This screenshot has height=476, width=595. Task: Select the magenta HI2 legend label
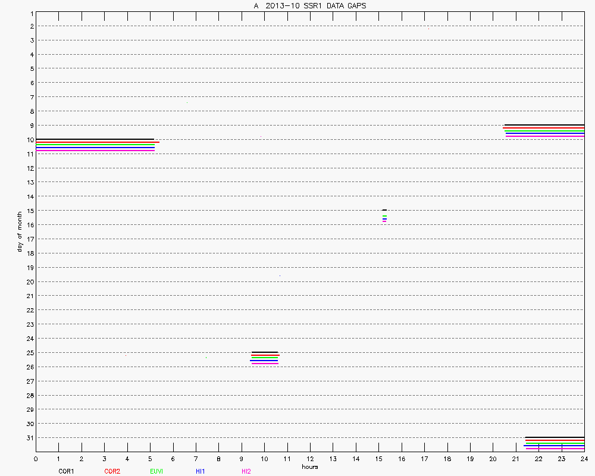(x=246, y=471)
